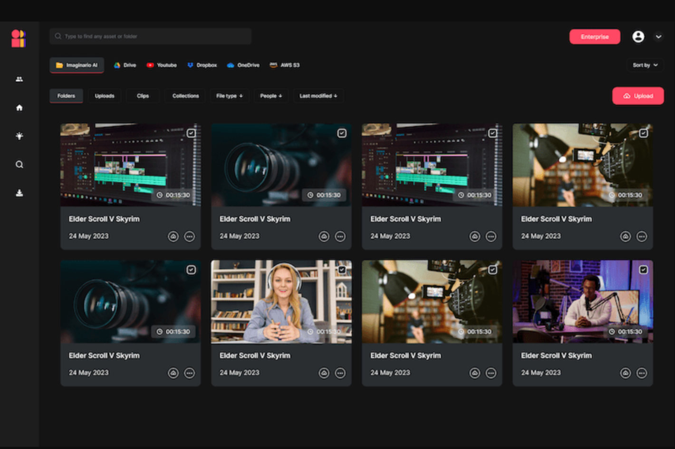Open the user account avatar icon

(638, 37)
